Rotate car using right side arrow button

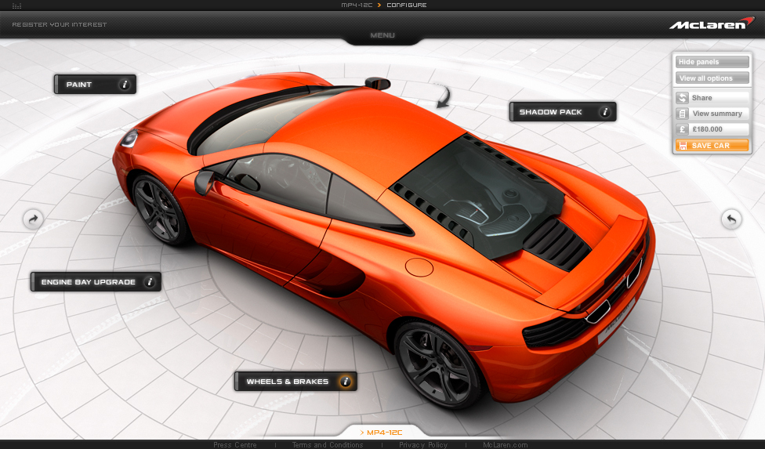(731, 219)
